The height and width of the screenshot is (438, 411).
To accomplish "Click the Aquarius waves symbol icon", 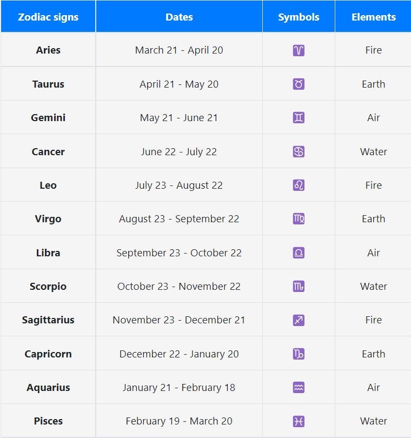I will [x=299, y=388].
